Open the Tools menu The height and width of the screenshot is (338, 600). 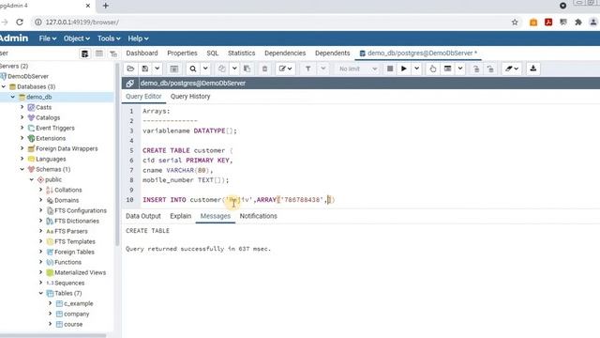pyautogui.click(x=109, y=38)
